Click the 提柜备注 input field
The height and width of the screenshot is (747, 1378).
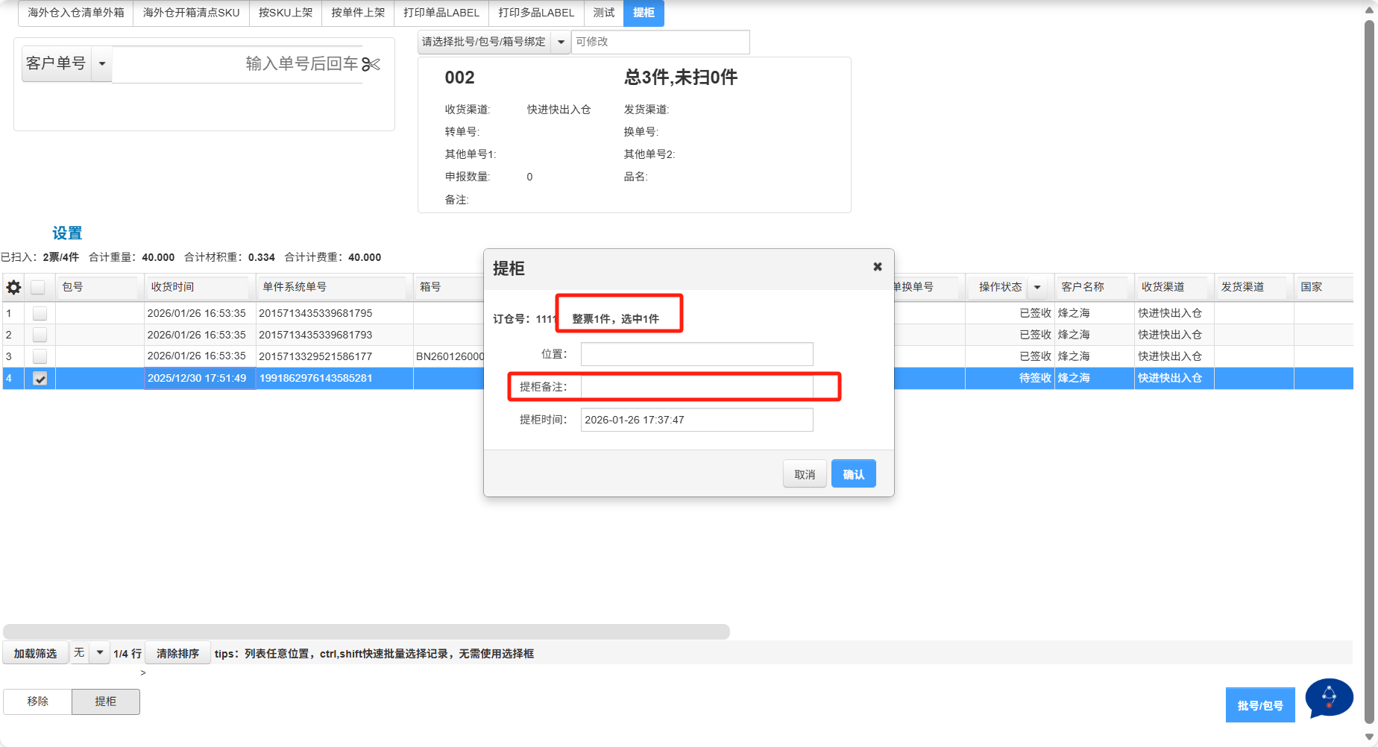click(696, 387)
